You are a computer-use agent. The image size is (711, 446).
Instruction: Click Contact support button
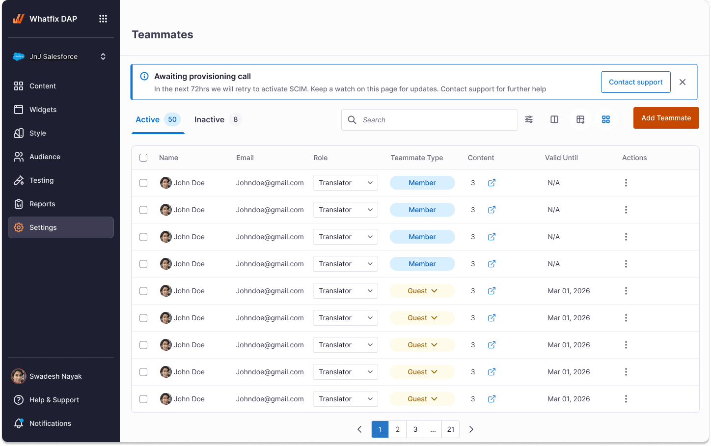(x=636, y=82)
